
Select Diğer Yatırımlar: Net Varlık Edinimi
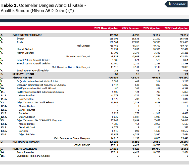click(x=35, y=102)
